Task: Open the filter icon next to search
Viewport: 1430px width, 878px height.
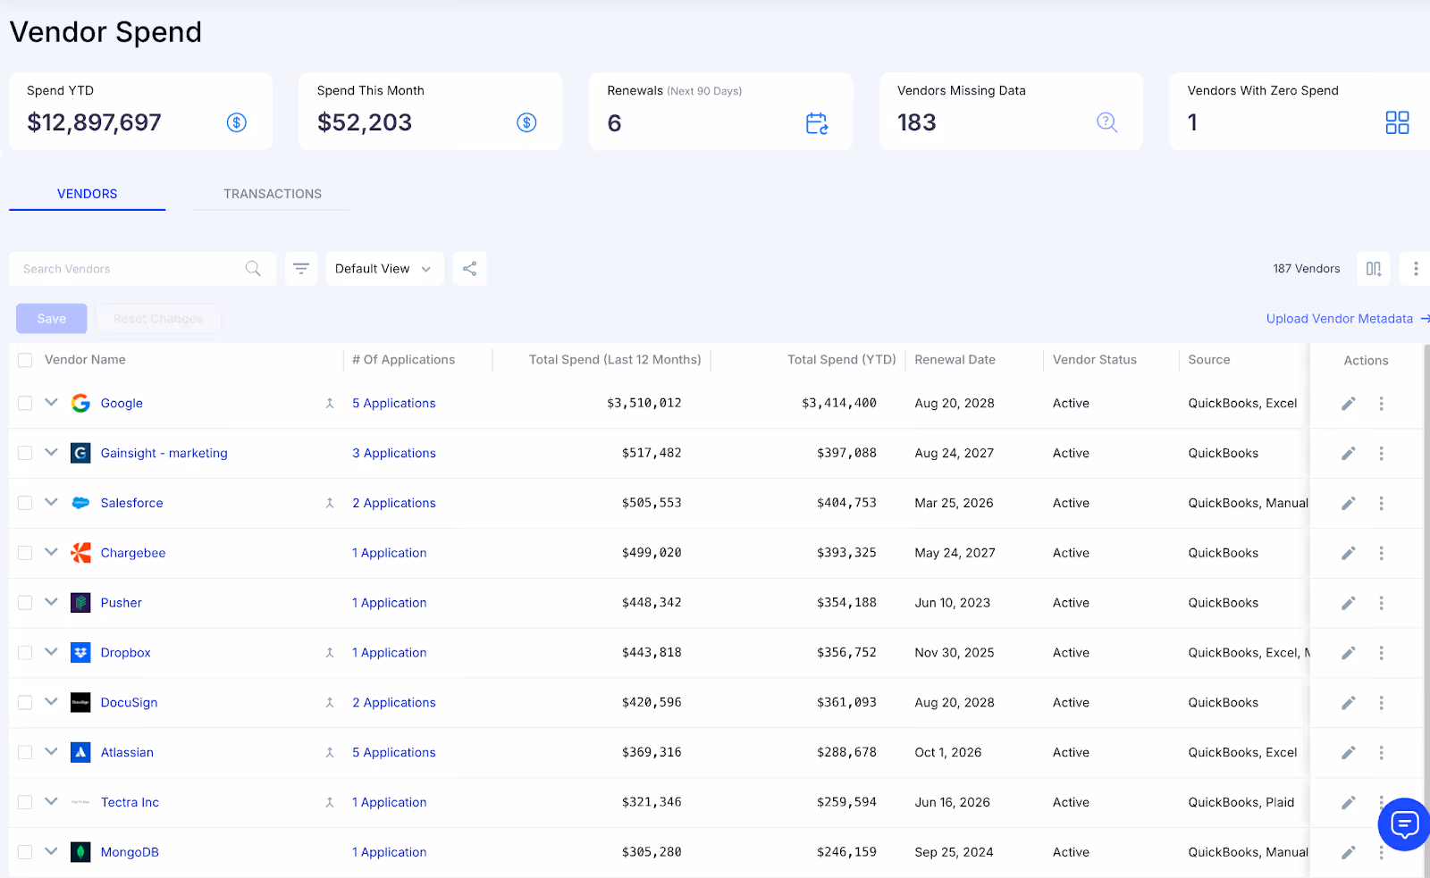Action: (x=301, y=269)
